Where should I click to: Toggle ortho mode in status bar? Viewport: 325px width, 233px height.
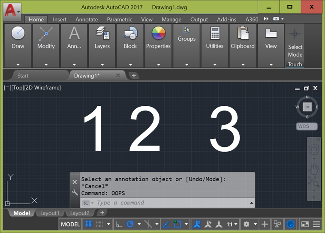coord(119,224)
